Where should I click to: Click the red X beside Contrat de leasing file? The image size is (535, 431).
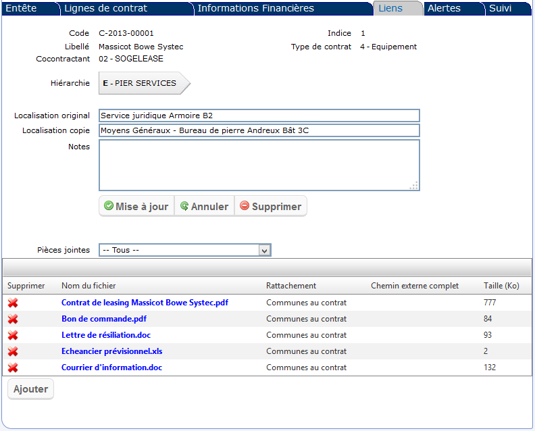pos(13,303)
